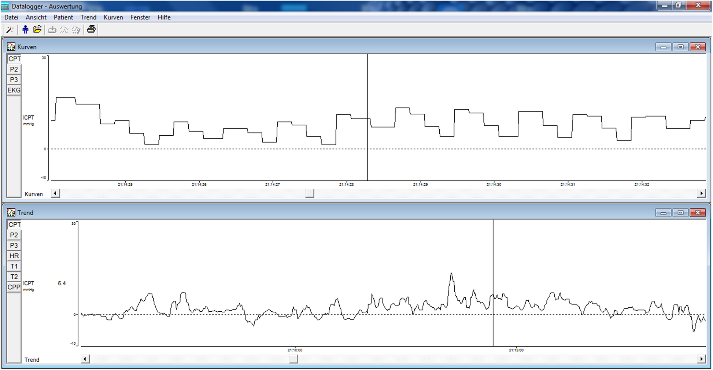Click the 21:14:32 time label
The height and width of the screenshot is (370, 713).
(642, 184)
